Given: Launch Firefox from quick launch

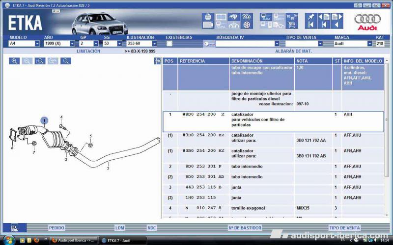Looking at the screenshot, I should click(36, 241).
